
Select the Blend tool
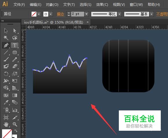click(15, 102)
